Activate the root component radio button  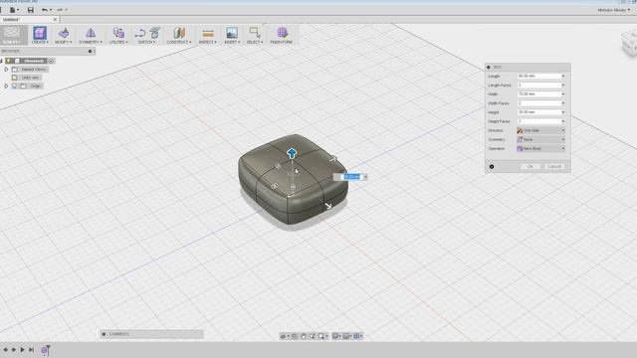coord(51,61)
